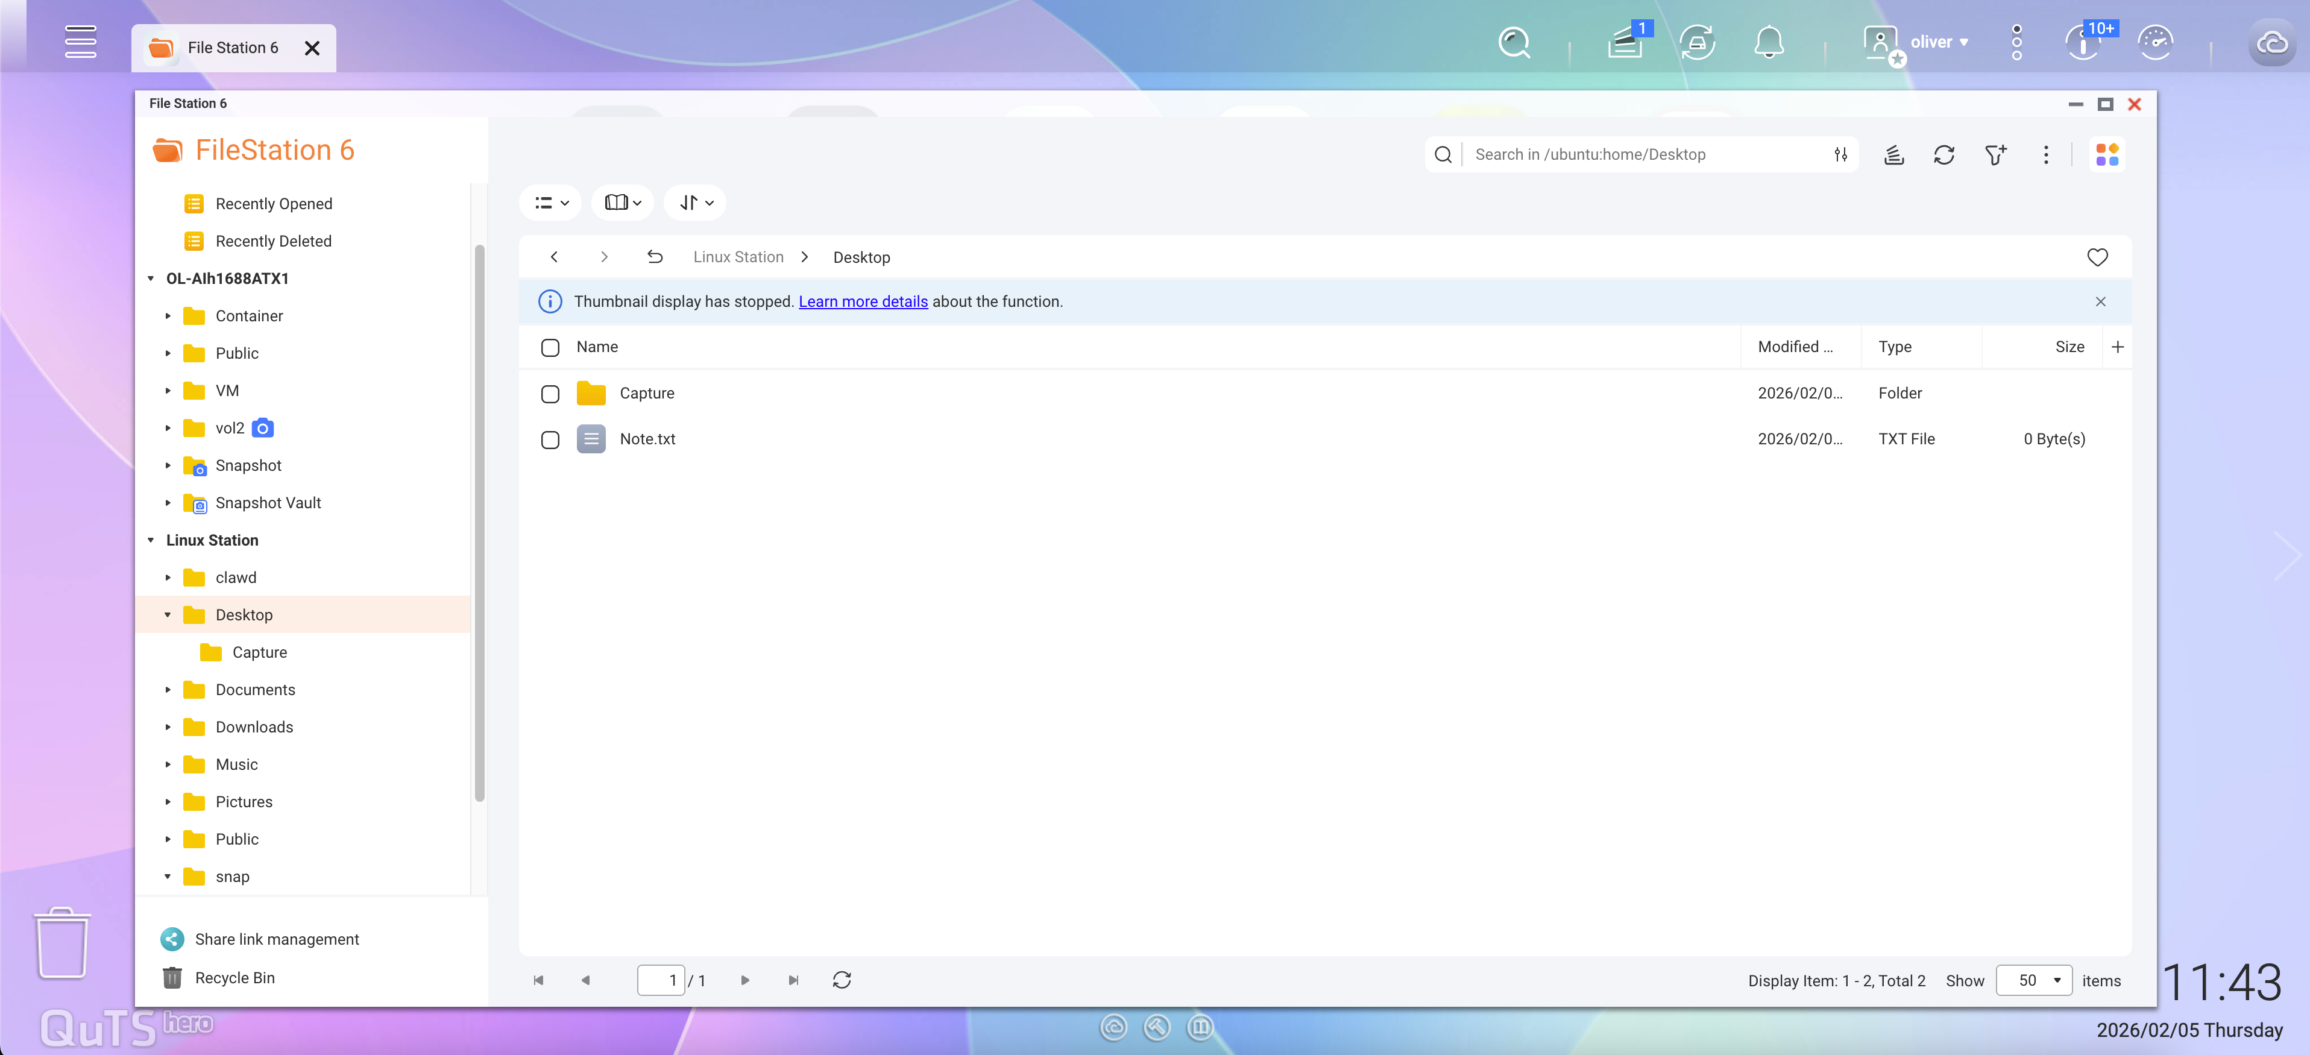The height and width of the screenshot is (1055, 2310).
Task: Collapse the Desktop tree node
Action: pyautogui.click(x=168, y=616)
